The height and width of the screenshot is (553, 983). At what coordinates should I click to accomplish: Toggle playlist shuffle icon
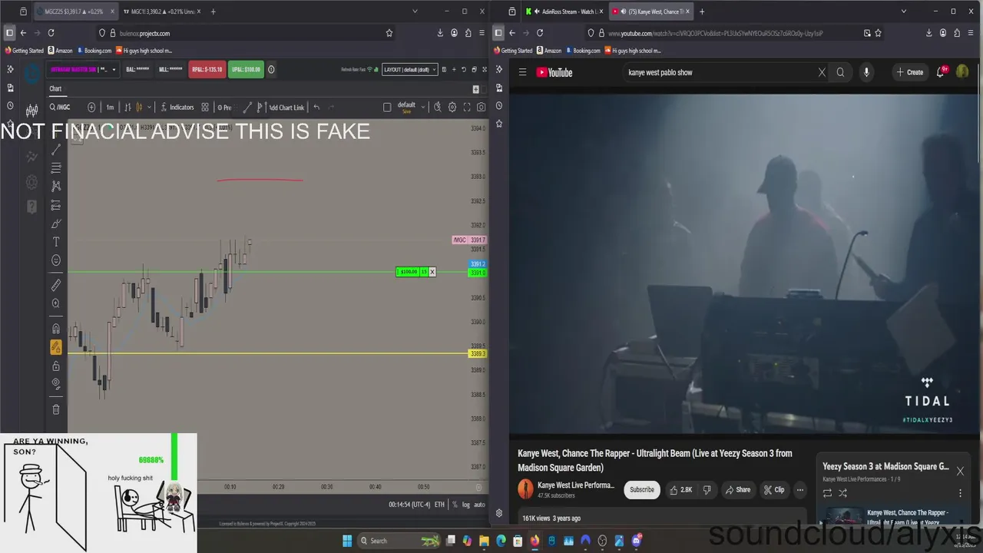[x=842, y=493]
